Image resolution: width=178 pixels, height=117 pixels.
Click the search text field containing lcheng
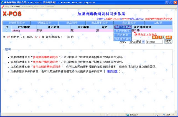point(154,41)
